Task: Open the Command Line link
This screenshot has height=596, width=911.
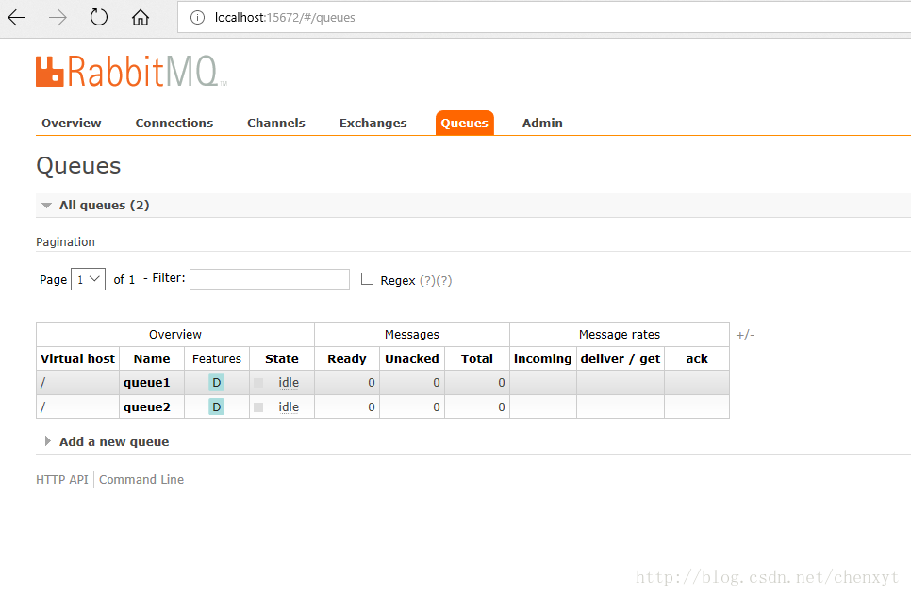Action: pos(141,480)
